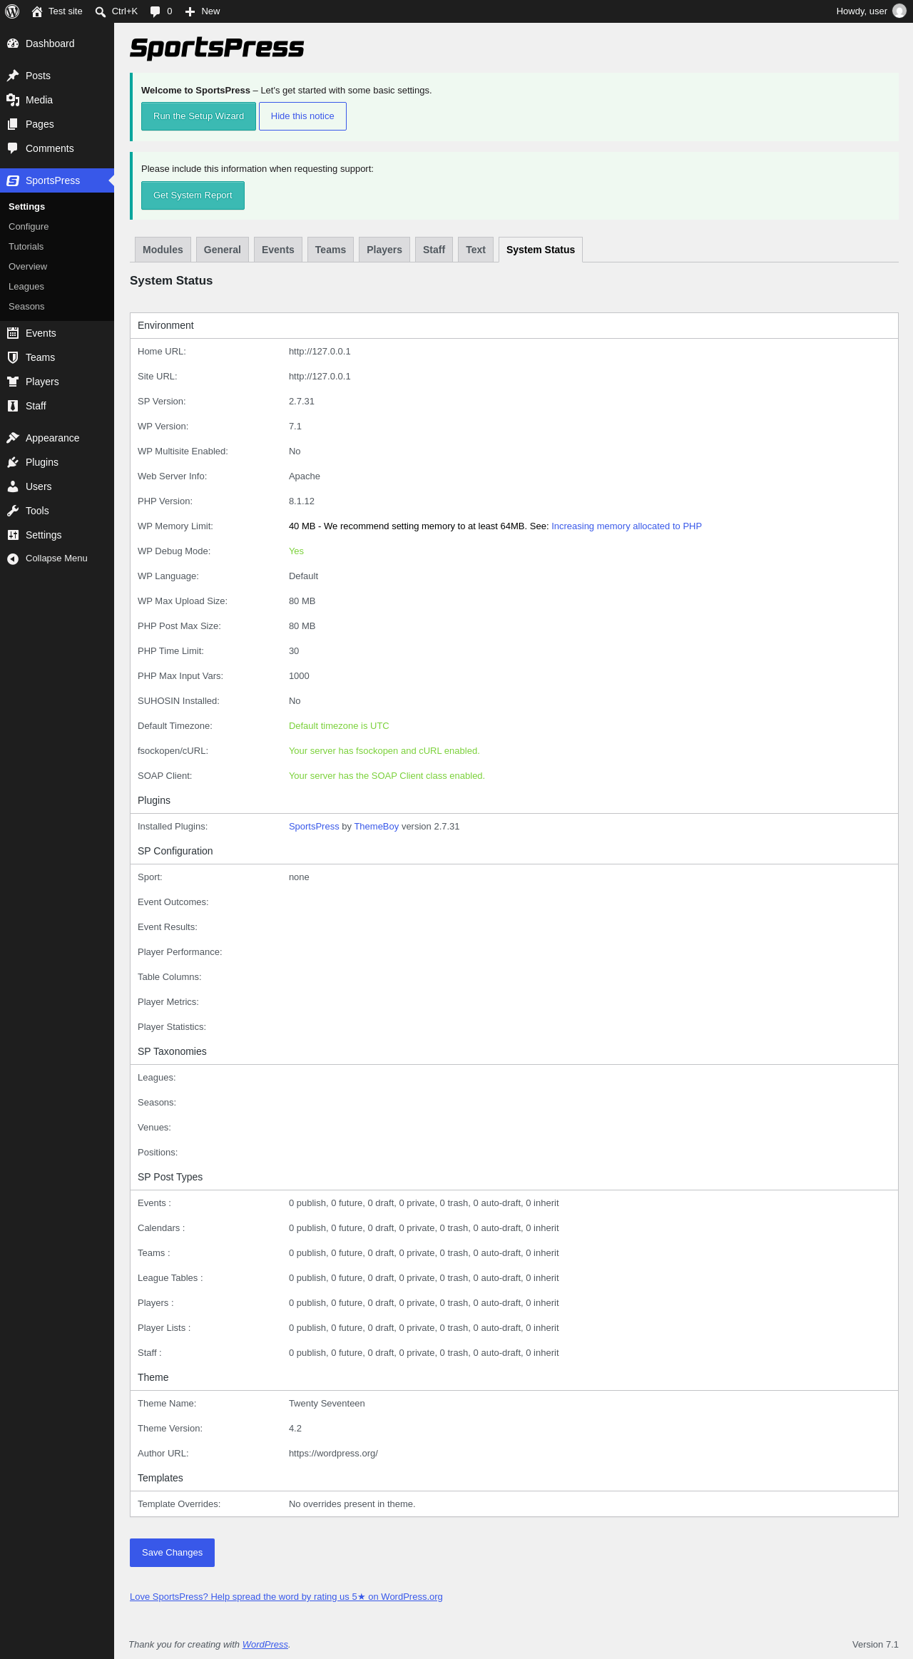Click the Events calendar icon
The image size is (913, 1659).
(13, 333)
